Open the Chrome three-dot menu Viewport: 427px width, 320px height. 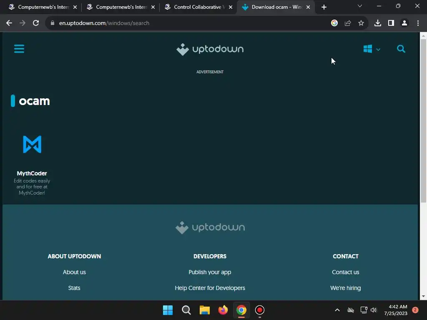click(x=418, y=23)
